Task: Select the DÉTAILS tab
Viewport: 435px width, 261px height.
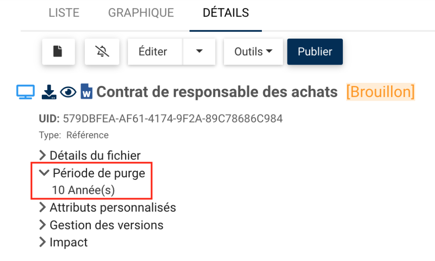Action: [x=226, y=13]
